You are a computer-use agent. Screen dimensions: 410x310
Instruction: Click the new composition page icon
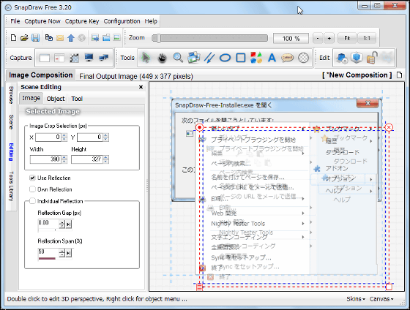399,75
